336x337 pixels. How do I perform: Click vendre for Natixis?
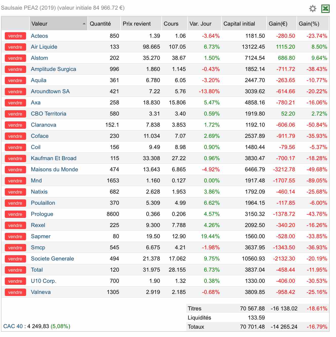click(x=15, y=192)
